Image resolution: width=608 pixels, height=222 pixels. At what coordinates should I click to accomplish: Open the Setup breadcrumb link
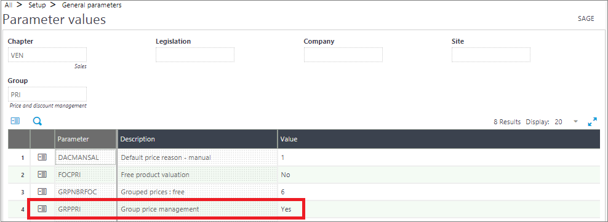37,6
